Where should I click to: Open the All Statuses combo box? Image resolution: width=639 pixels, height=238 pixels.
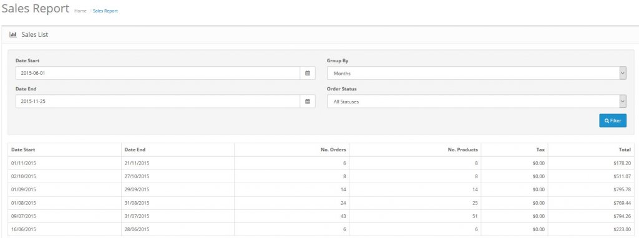(476, 102)
